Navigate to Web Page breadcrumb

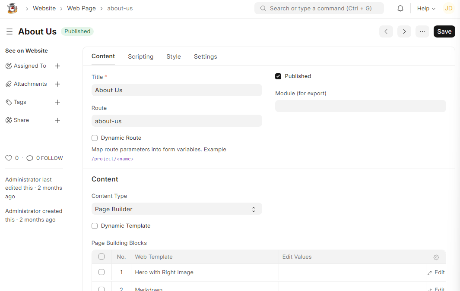[81, 9]
